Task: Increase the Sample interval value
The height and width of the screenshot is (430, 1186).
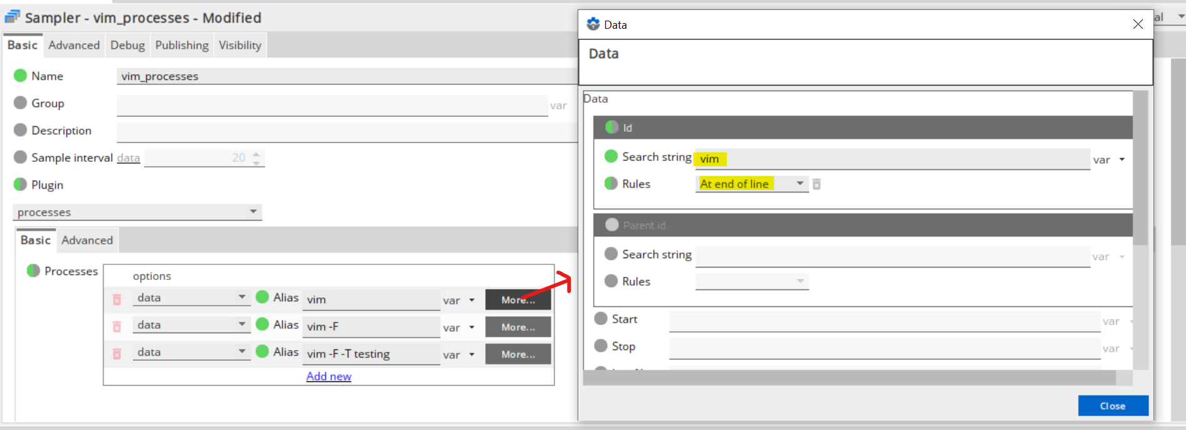Action: [256, 154]
